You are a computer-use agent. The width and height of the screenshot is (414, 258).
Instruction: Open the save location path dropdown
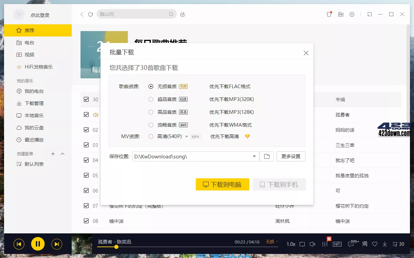point(254,156)
